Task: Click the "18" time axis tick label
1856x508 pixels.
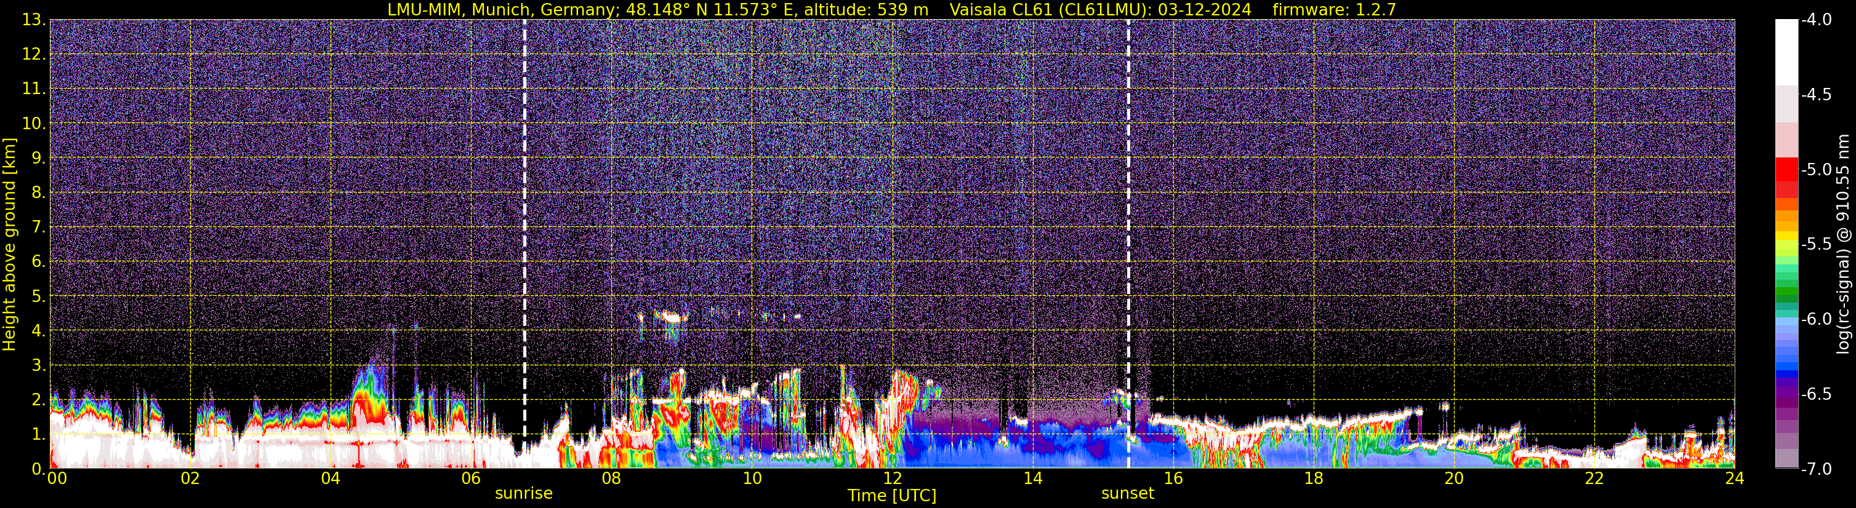Action: [x=1314, y=478]
